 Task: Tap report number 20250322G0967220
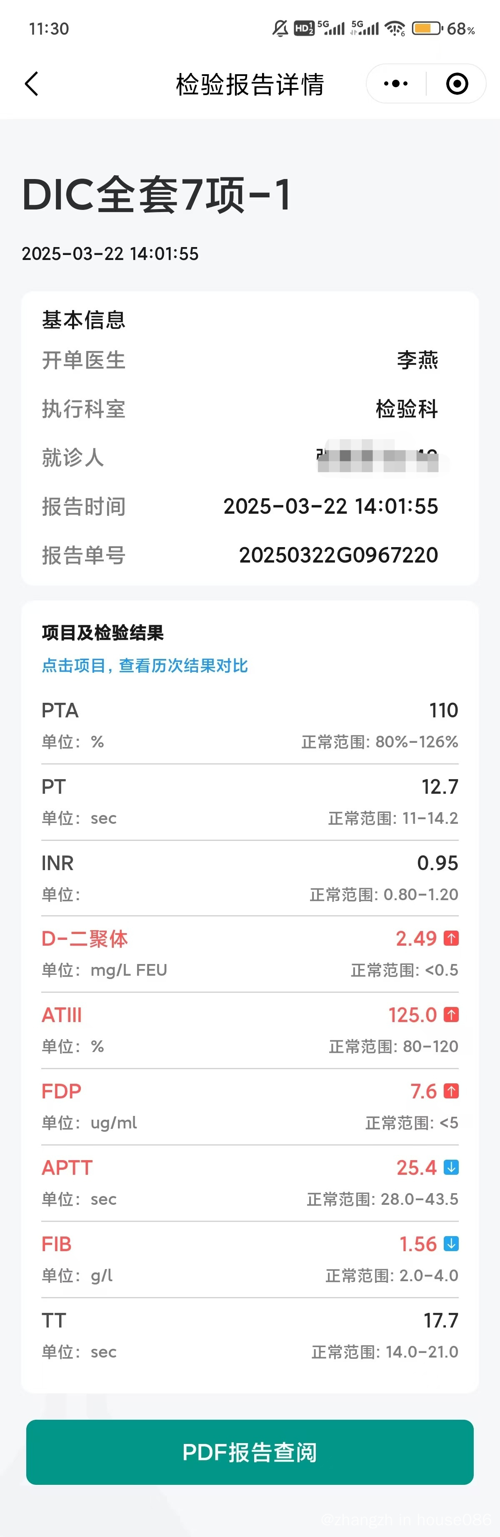(338, 555)
